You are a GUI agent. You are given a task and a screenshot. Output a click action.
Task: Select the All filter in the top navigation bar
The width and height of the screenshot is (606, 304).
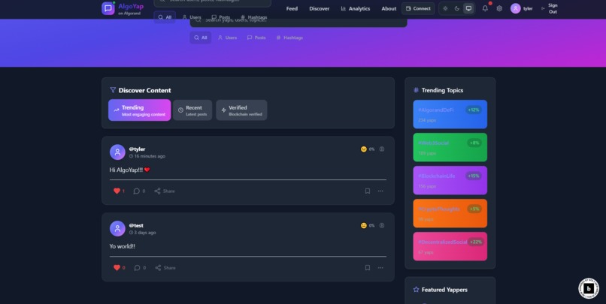165,17
